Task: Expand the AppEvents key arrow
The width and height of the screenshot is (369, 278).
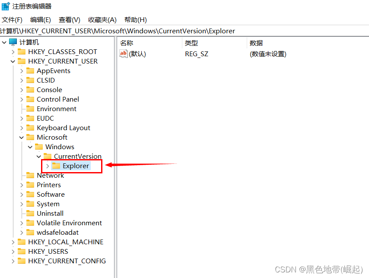Action: point(22,71)
